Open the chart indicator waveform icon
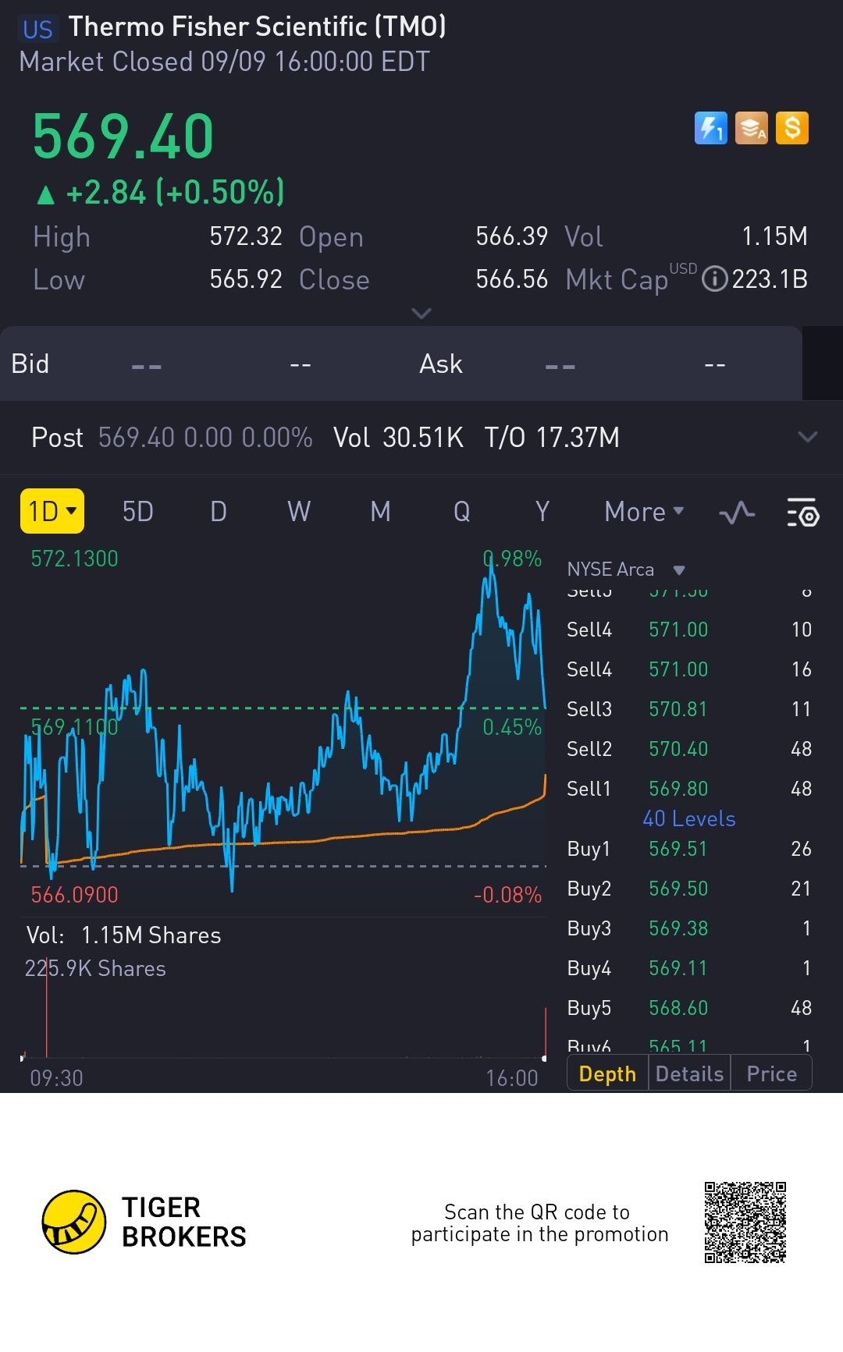Viewport: 843px width, 1352px height. pyautogui.click(x=737, y=513)
